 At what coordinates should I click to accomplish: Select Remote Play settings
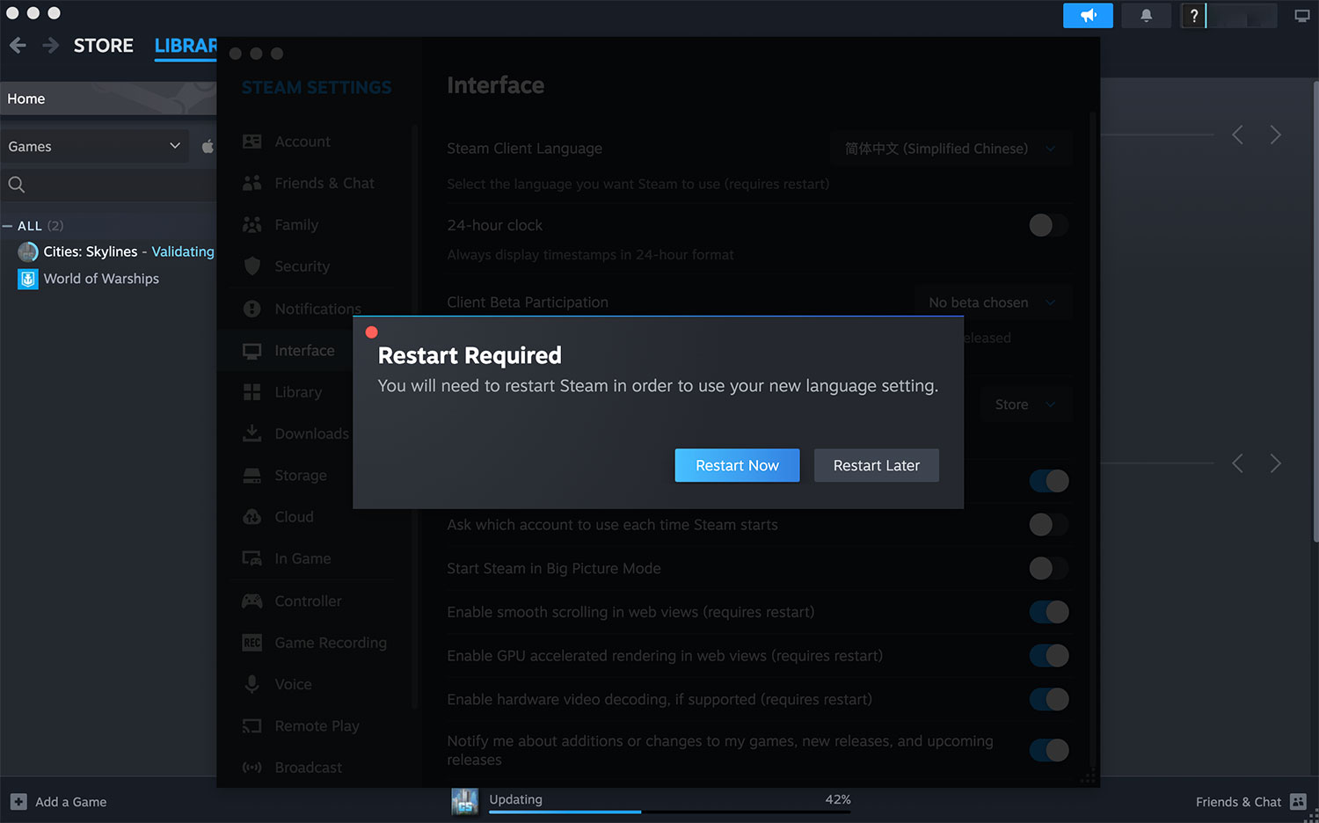[x=317, y=725]
